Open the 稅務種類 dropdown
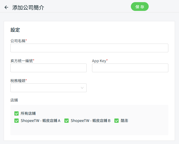The width and height of the screenshot is (179, 144). pos(45,88)
